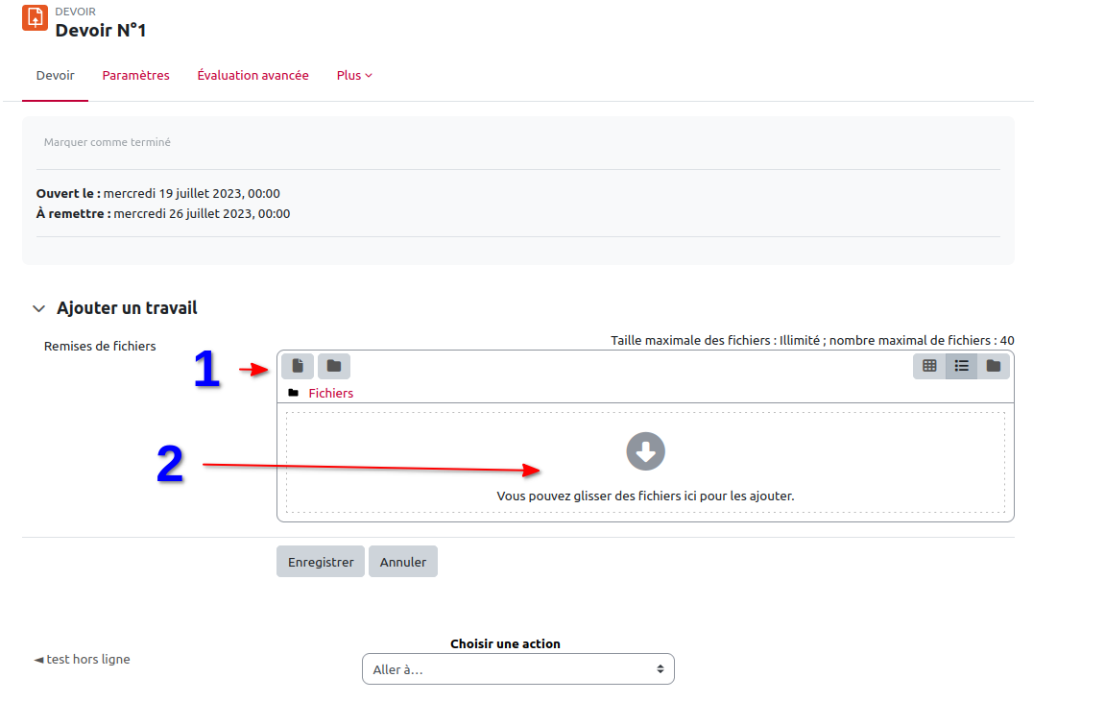The image size is (1105, 702).
Task: Open the Fichiers folder link
Action: click(330, 394)
